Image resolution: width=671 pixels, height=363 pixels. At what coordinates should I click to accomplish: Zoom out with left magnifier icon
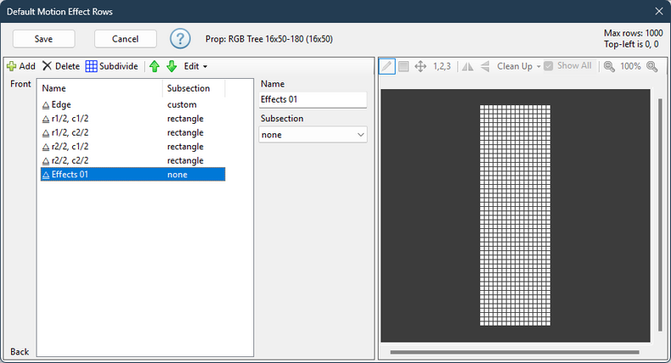pyautogui.click(x=609, y=66)
